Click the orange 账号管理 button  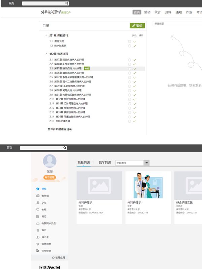tap(50, 177)
